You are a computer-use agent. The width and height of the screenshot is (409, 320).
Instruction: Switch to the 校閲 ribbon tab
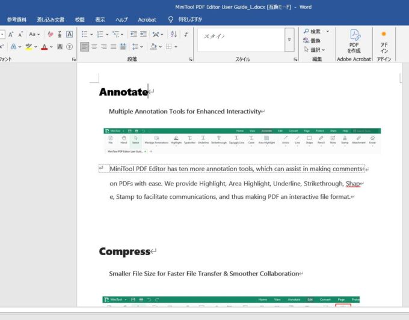coord(79,20)
